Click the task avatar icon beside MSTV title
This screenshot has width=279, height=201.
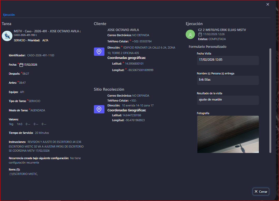pyautogui.click(x=7, y=36)
